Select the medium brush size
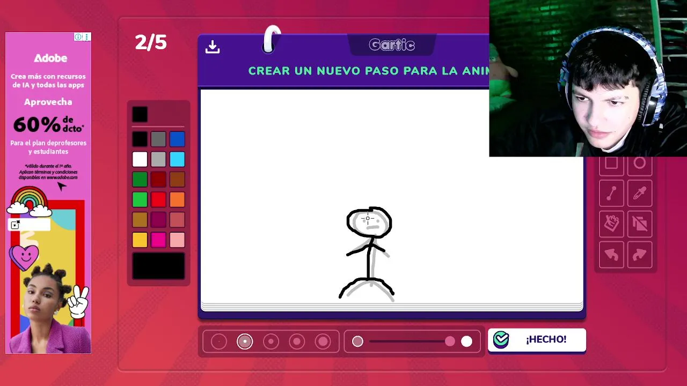Viewport: 687px width, 386px height. point(271,342)
